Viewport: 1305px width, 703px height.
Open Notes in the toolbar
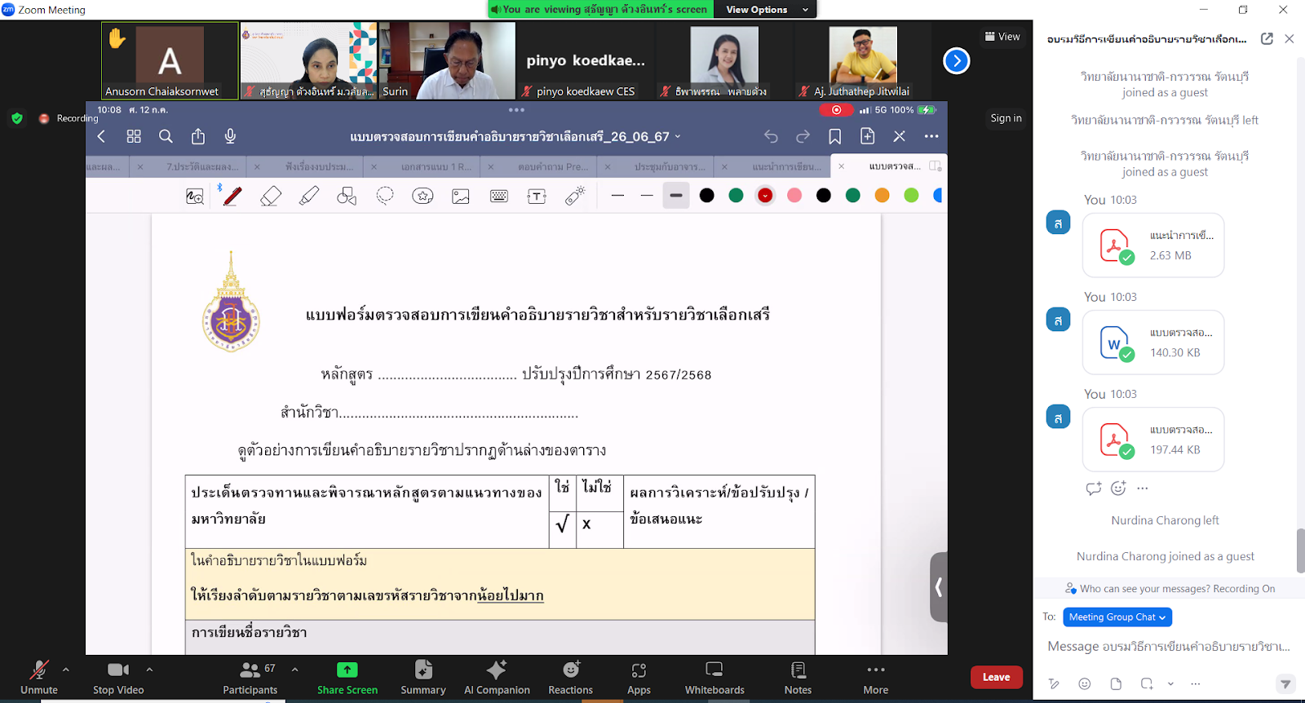(798, 677)
